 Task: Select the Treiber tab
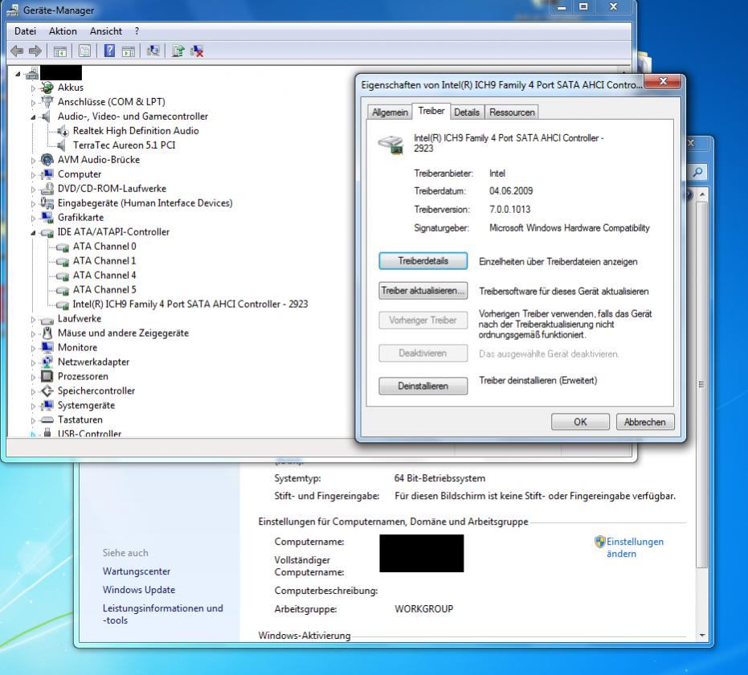[431, 111]
